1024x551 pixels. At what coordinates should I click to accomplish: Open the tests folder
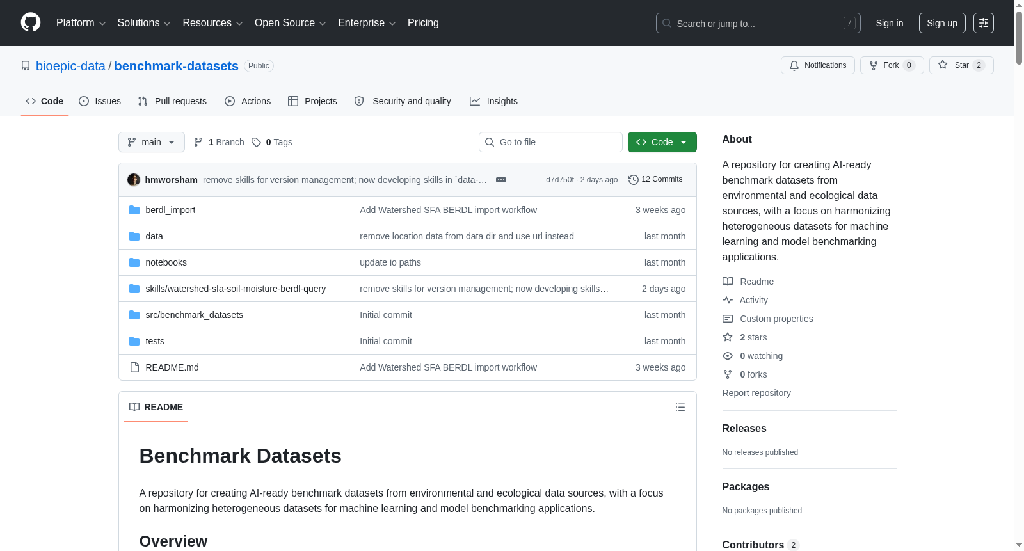click(x=155, y=341)
